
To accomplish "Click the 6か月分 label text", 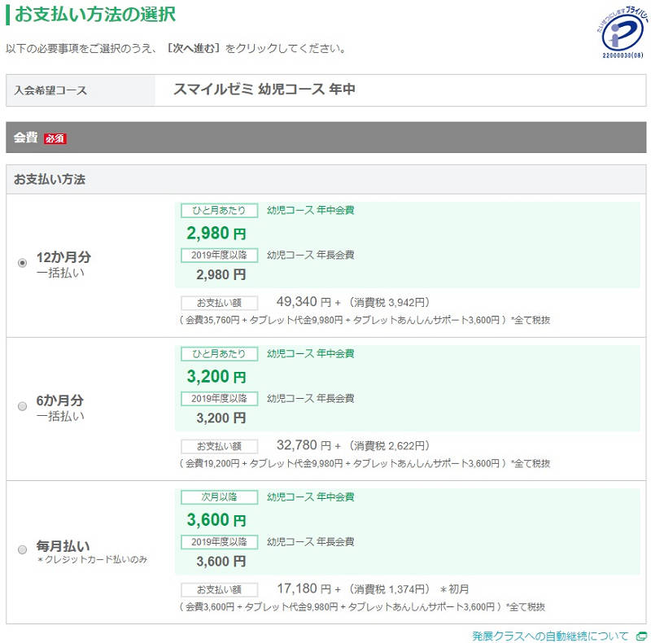I will pos(59,400).
